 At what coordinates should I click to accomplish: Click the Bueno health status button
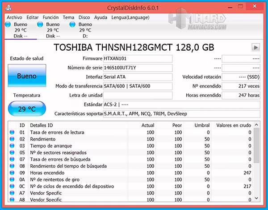[27, 76]
